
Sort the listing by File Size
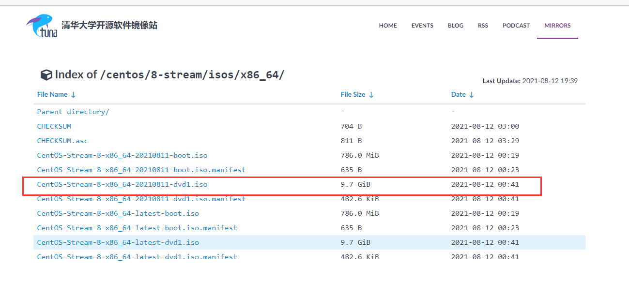357,95
